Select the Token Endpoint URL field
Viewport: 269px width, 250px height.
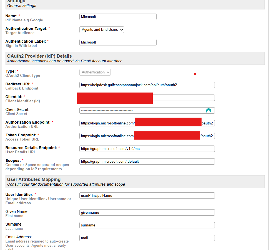click(147, 136)
